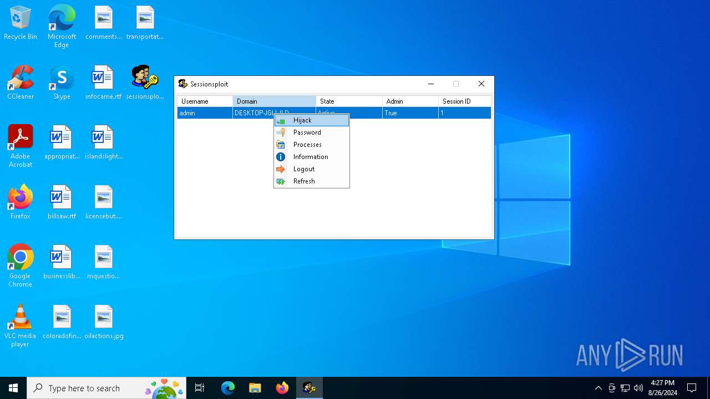Screen dimensions: 710x399
Task: Select the businesslib... Word document icon
Action: coord(62,262)
